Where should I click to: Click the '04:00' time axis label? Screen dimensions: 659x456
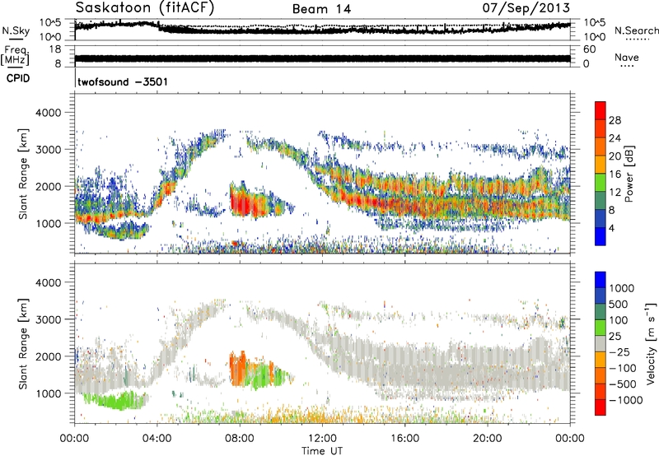pyautogui.click(x=157, y=438)
